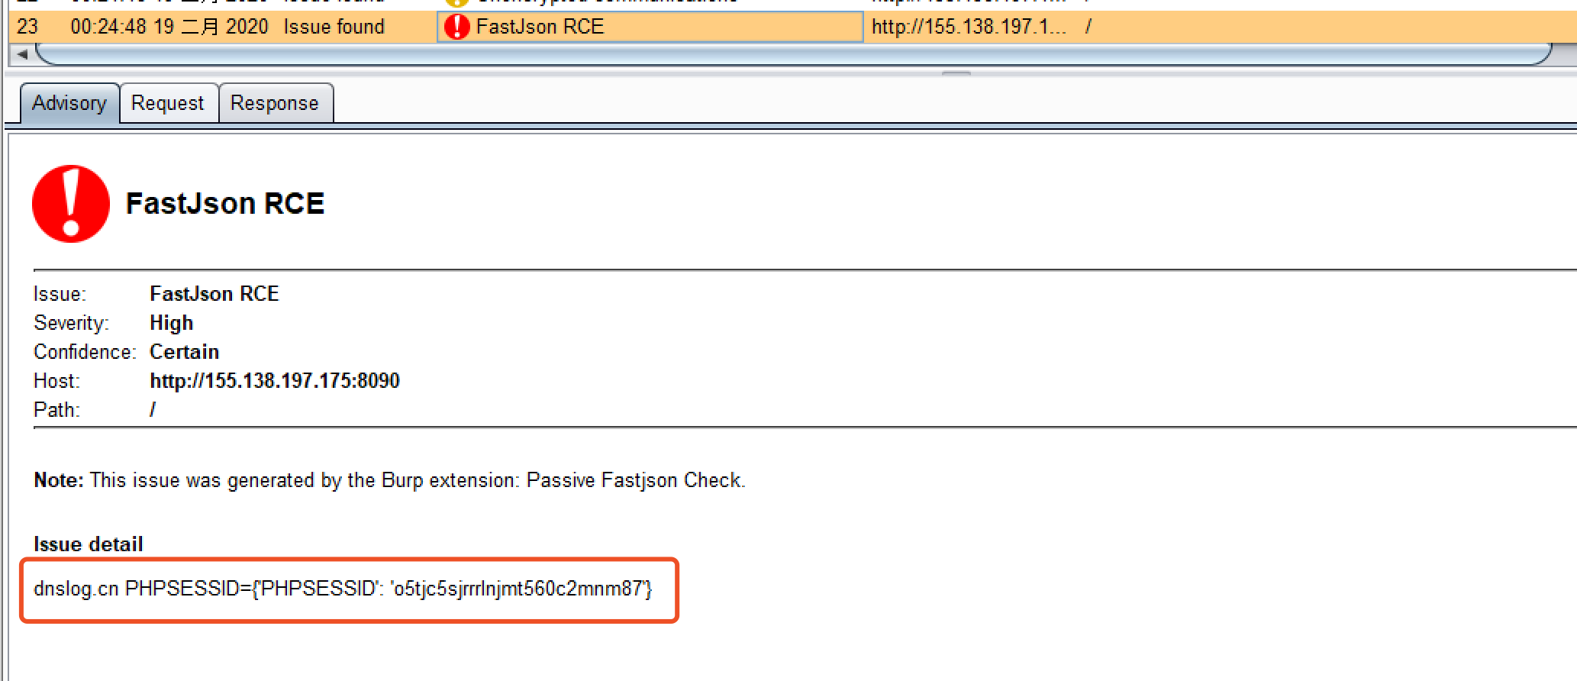Click the Issue detail heading
The height and width of the screenshot is (681, 1577).
click(89, 544)
